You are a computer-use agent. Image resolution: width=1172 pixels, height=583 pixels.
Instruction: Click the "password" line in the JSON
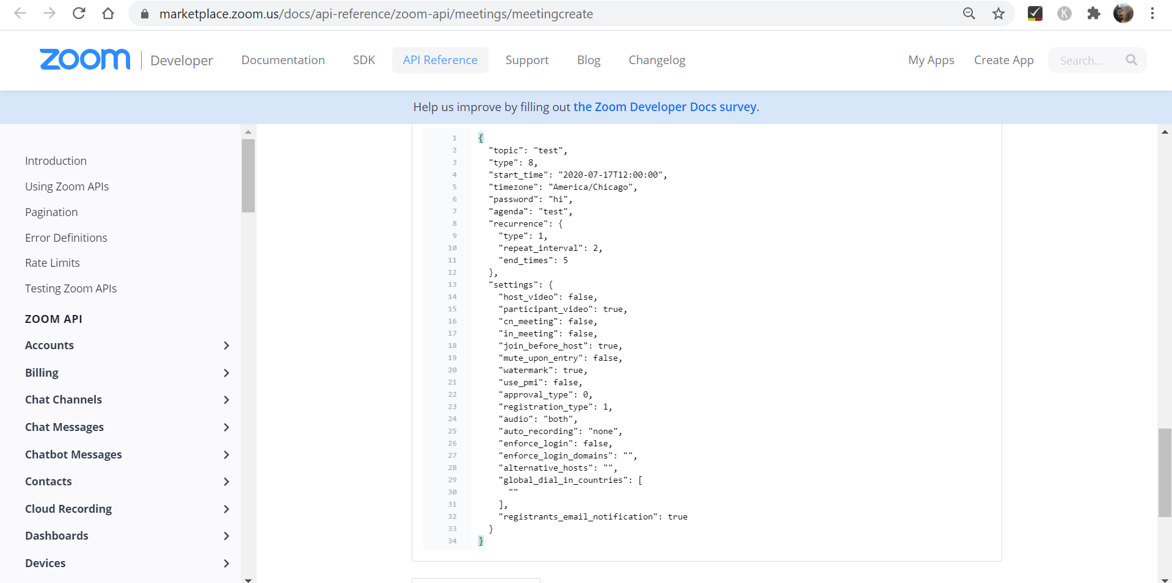click(x=531, y=199)
